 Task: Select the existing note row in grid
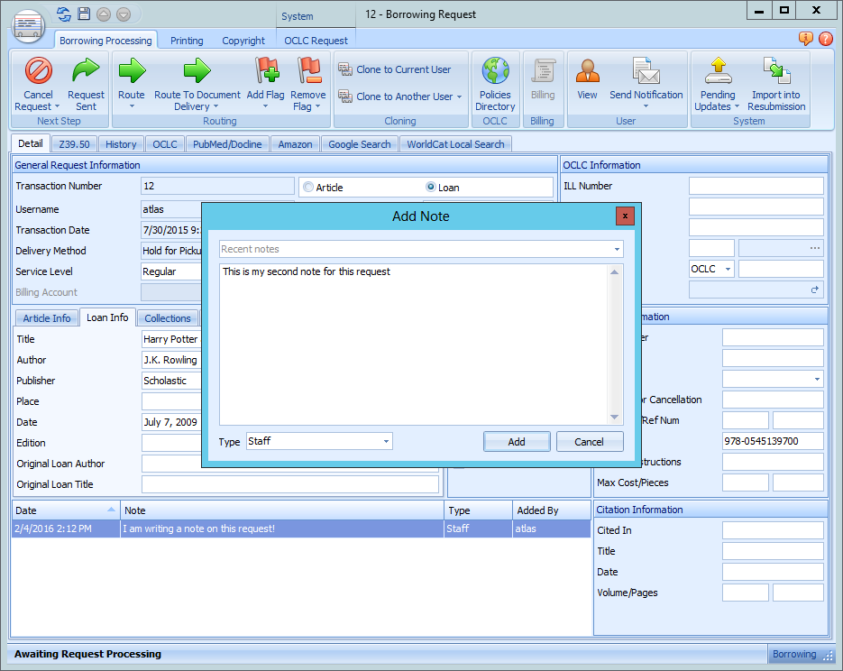[x=283, y=529]
